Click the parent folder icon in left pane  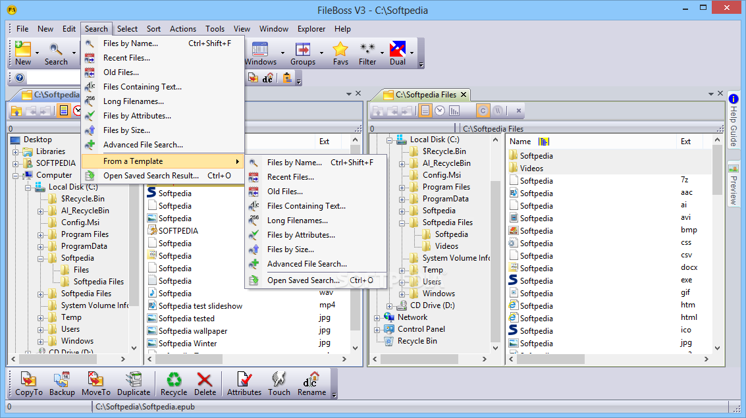[16, 111]
